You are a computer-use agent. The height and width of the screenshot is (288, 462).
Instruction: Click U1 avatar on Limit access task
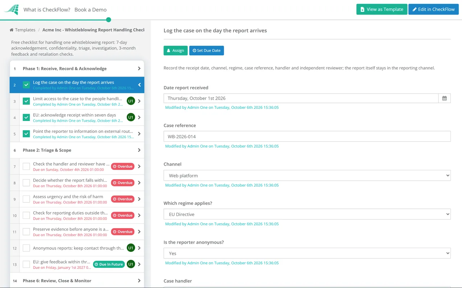click(x=131, y=101)
